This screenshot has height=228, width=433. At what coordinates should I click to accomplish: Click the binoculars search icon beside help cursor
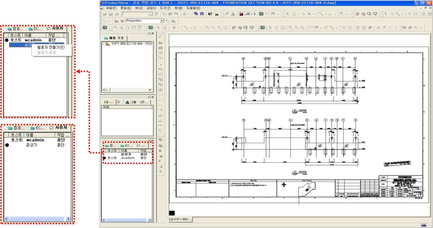click(x=216, y=14)
